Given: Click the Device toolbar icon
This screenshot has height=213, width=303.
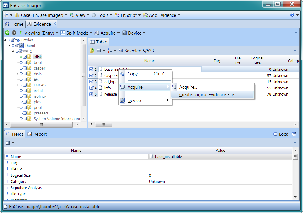Looking at the screenshot, I should click(x=125, y=33).
